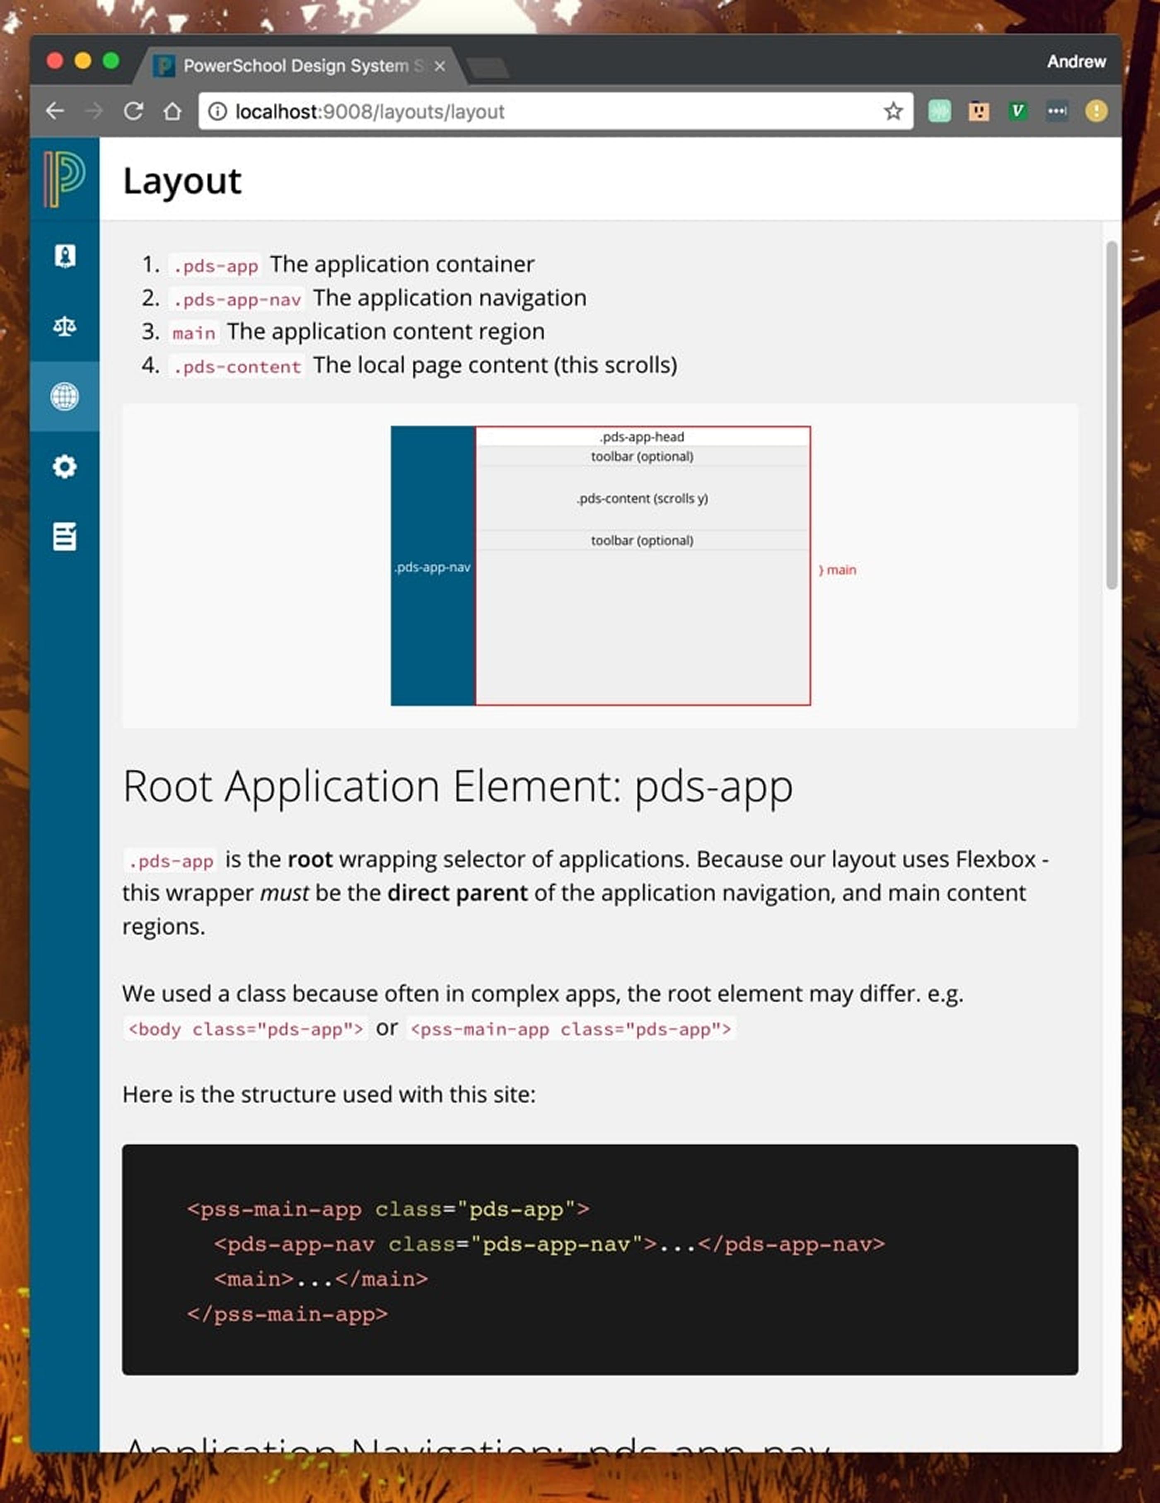Screen dimensions: 1160x1503
Task: Open the rocket badge sidebar icon
Action: coord(65,256)
